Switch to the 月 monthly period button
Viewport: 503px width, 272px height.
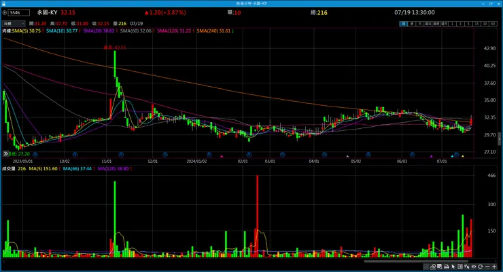click(x=420, y=24)
